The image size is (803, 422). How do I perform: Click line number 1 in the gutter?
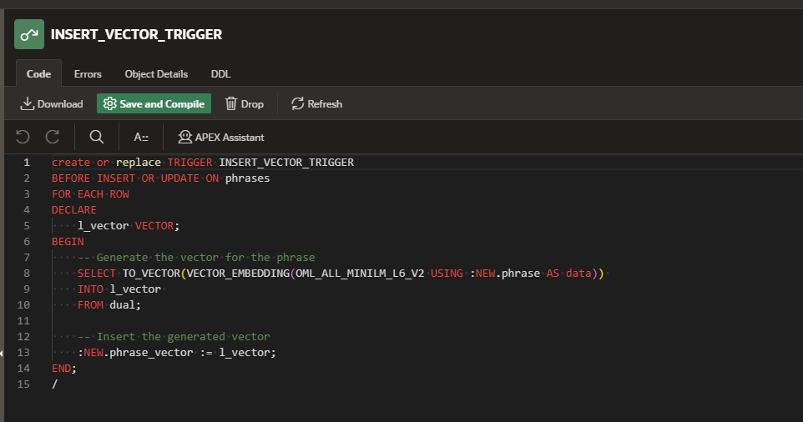pyautogui.click(x=27, y=163)
